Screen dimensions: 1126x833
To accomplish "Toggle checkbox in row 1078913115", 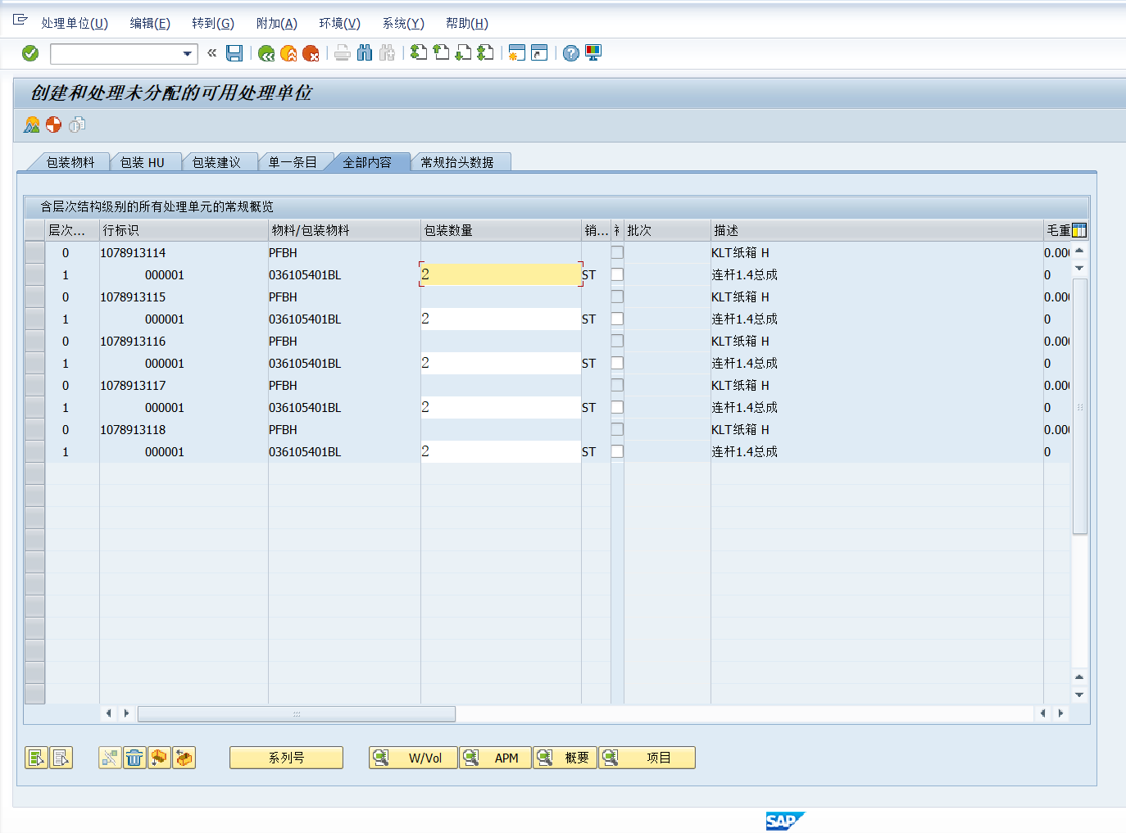I will tap(617, 297).
